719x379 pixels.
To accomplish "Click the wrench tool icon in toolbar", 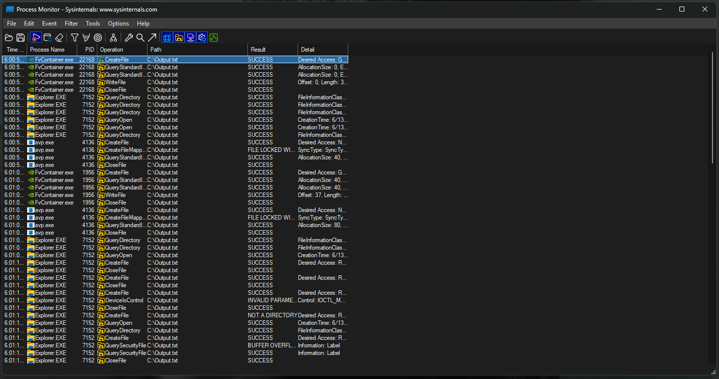I will pyautogui.click(x=129, y=38).
